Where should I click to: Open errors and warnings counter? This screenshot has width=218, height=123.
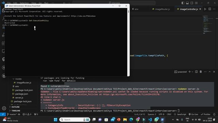[x=27, y=114]
